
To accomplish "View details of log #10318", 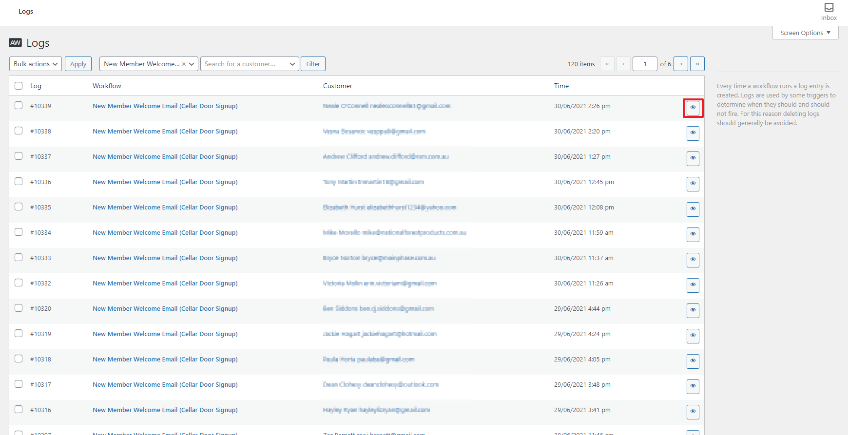I will click(x=693, y=361).
